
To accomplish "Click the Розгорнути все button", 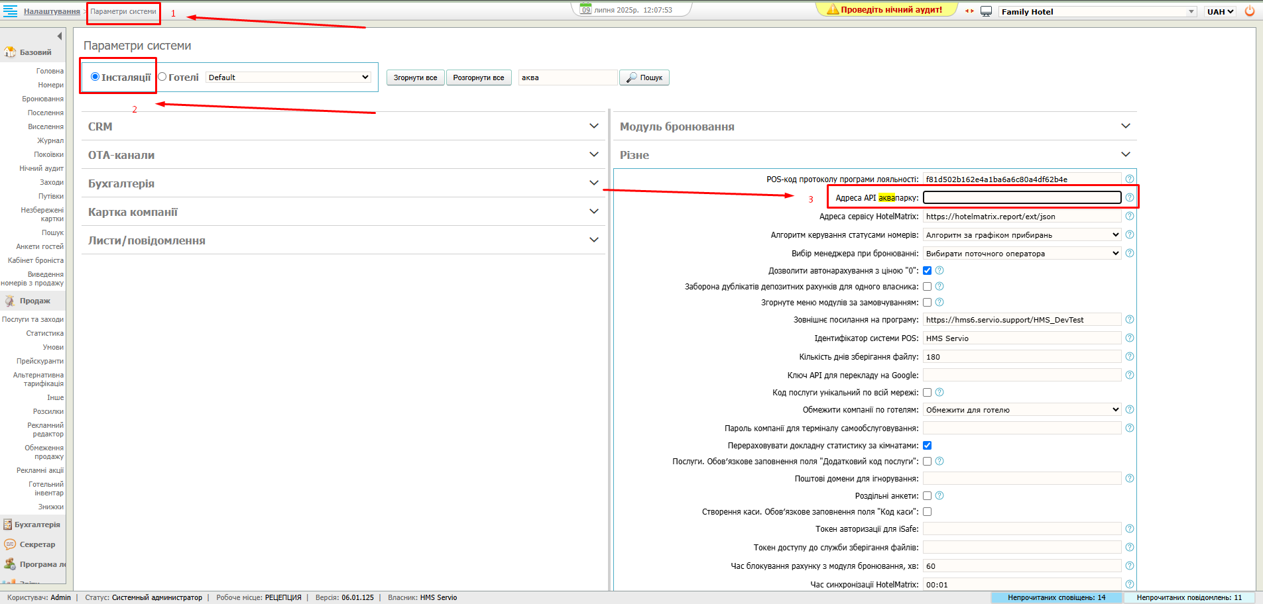I will pos(478,77).
